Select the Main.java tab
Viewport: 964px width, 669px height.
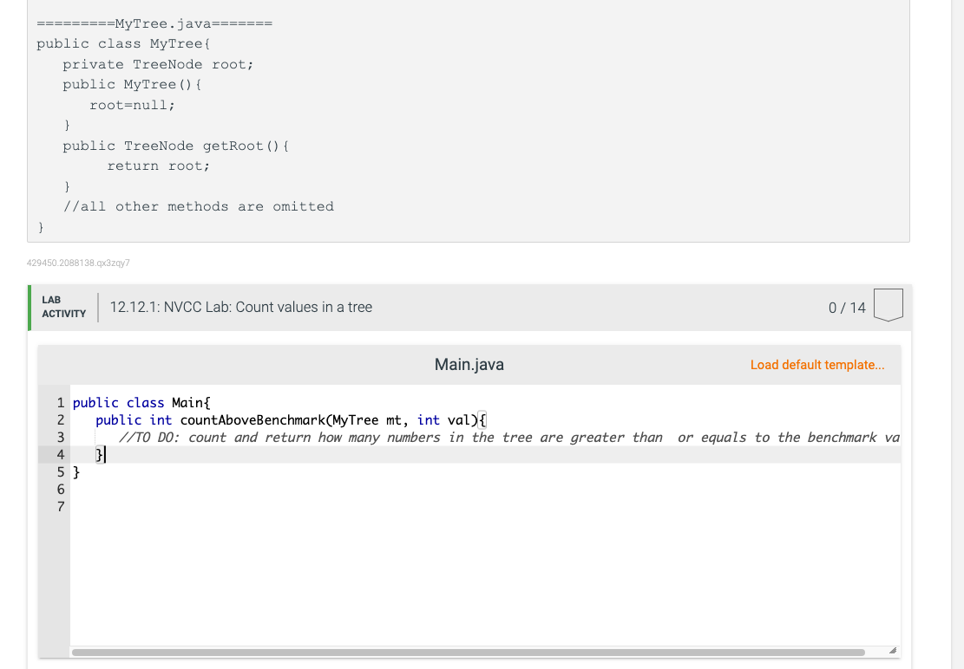point(469,364)
